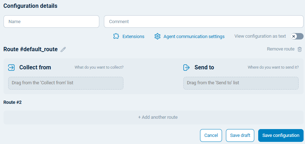Click the 'Send to' drop zone
Image resolution: width=305 pixels, height=144 pixels.
click(241, 83)
